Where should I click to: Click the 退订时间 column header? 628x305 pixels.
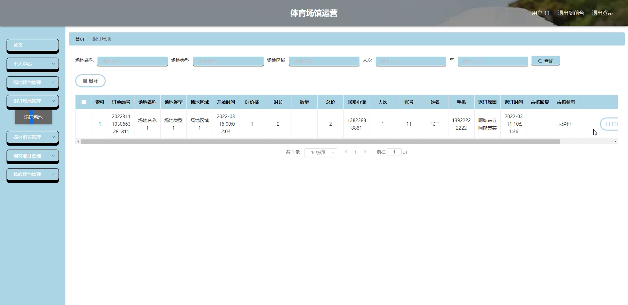pyautogui.click(x=514, y=102)
